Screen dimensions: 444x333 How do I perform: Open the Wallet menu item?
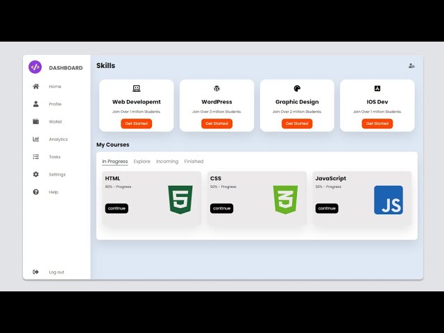point(55,121)
